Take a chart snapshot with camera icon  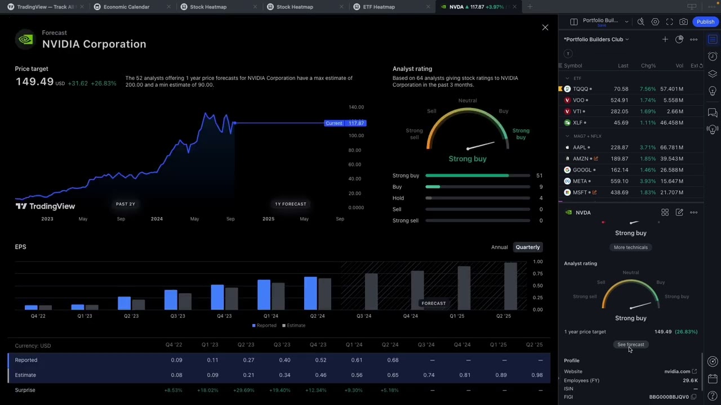click(683, 22)
